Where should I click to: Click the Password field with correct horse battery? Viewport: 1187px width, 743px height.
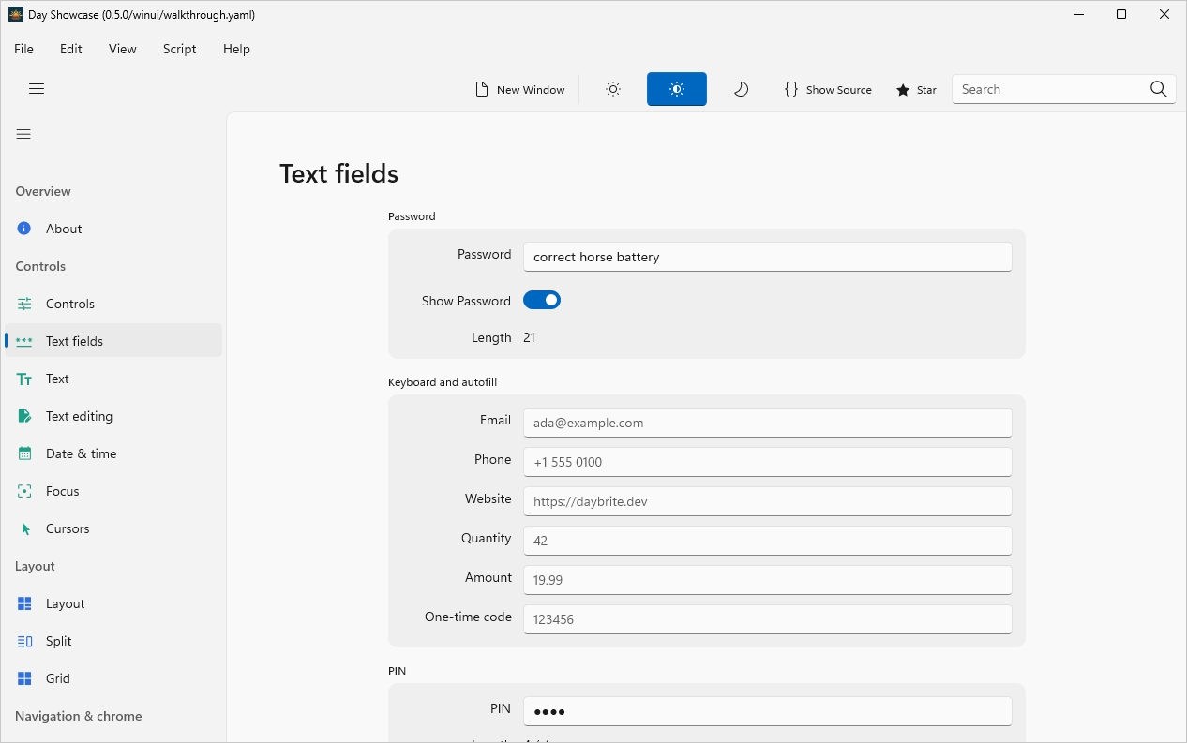(x=767, y=257)
